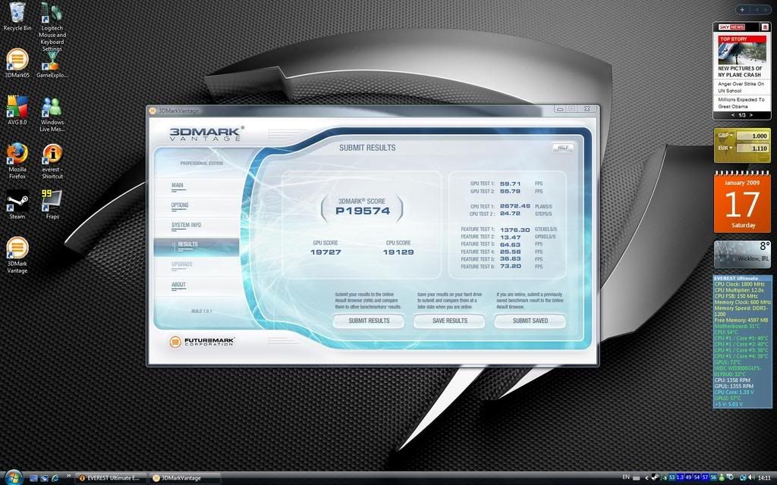This screenshot has width=777, height=485.
Task: Open the EUR currency dropdown
Action: pyautogui.click(x=725, y=148)
